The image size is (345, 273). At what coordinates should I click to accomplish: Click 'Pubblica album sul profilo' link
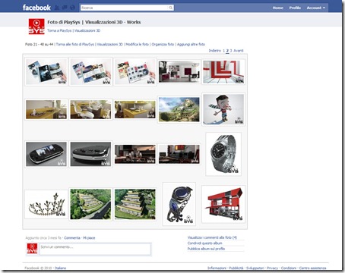[x=206, y=249]
